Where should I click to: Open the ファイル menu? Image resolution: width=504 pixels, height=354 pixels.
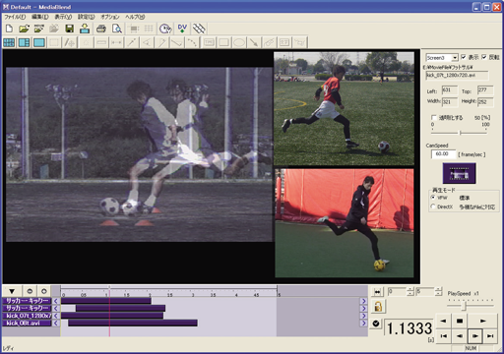click(x=15, y=17)
